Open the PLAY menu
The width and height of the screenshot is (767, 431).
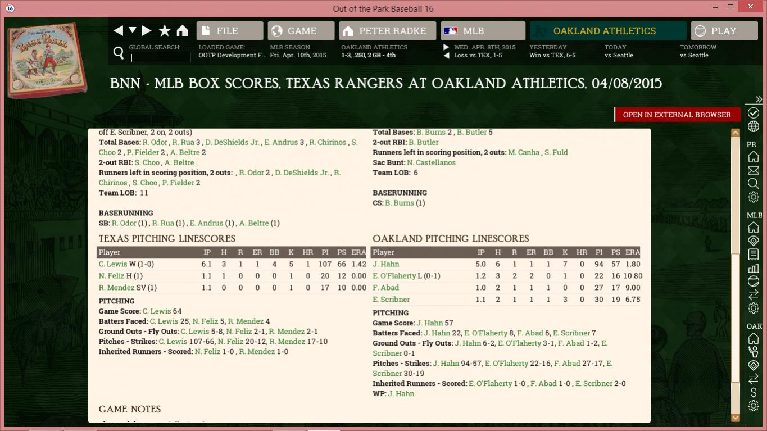tap(724, 31)
